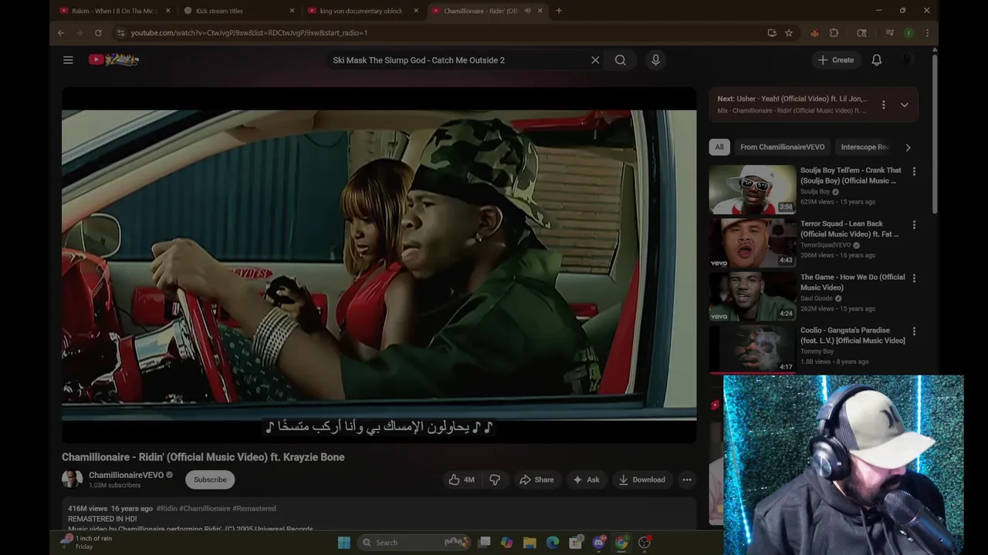Click the Windows taskbar Search box
The image size is (988, 555).
[x=414, y=543]
